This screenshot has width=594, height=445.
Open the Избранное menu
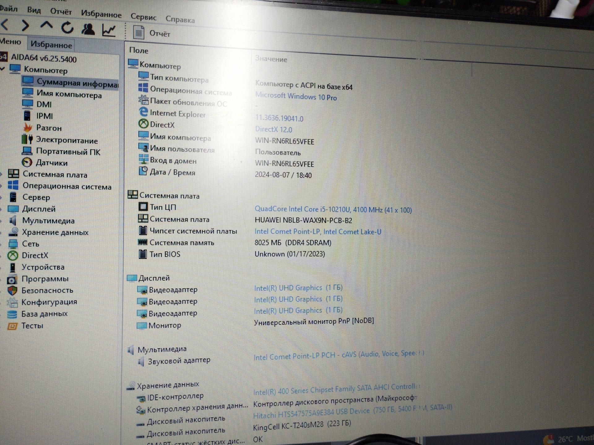pyautogui.click(x=101, y=14)
